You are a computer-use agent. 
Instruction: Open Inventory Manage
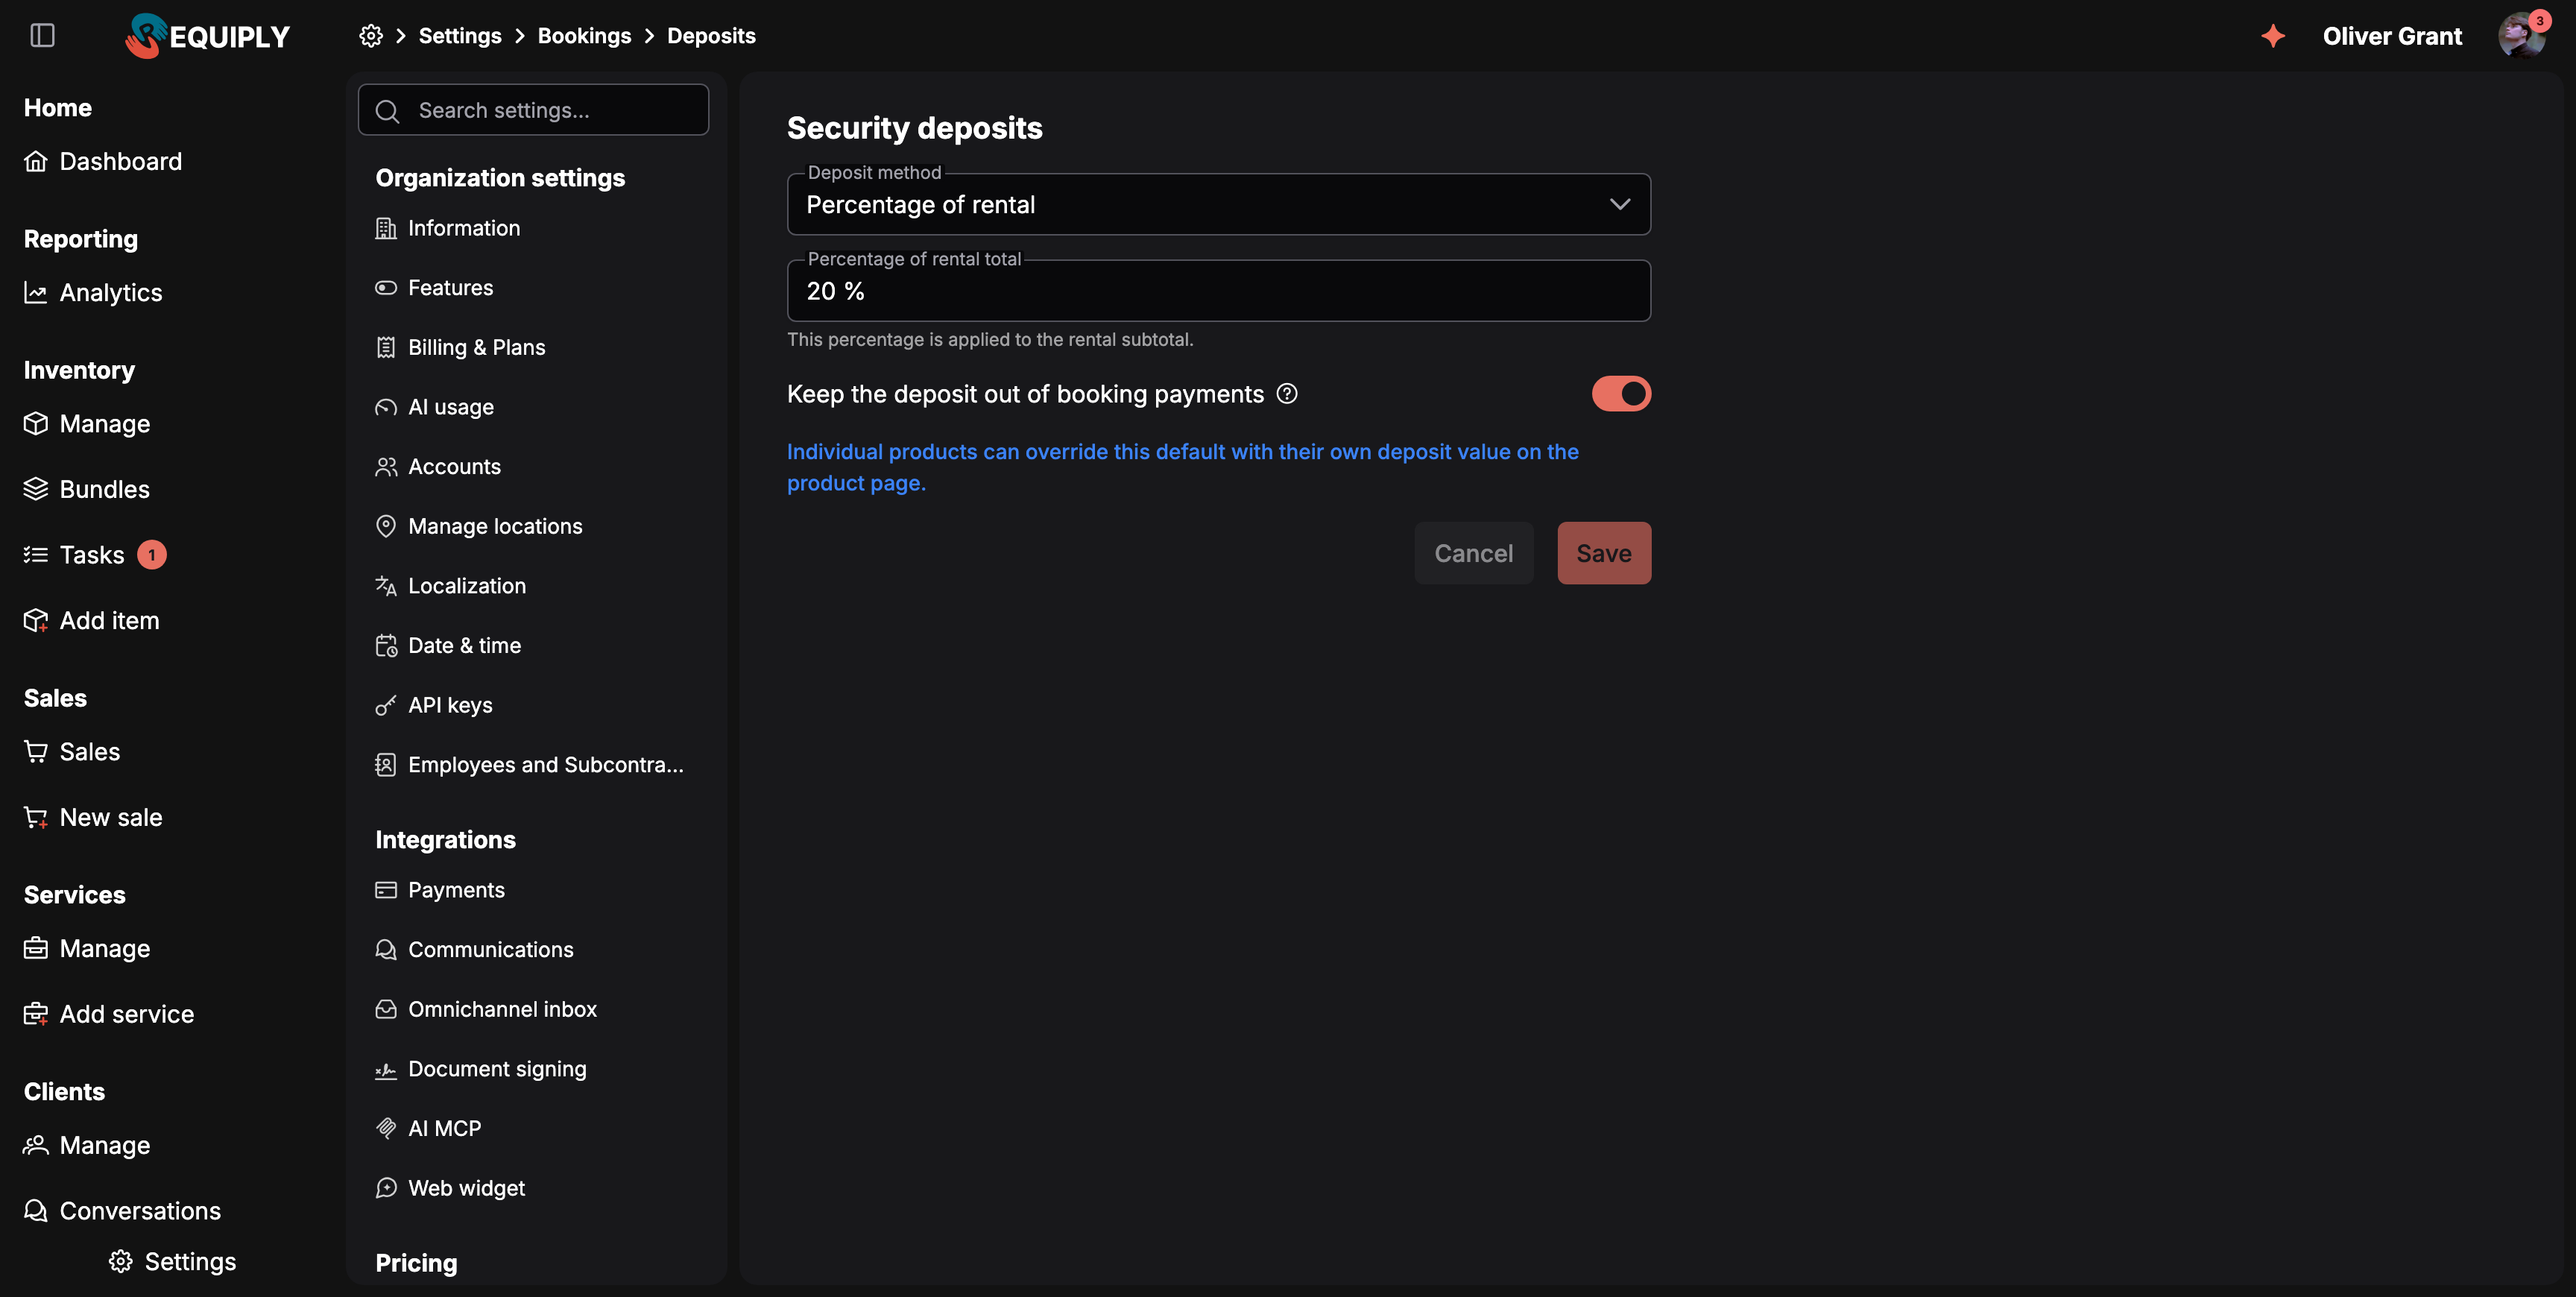point(87,423)
